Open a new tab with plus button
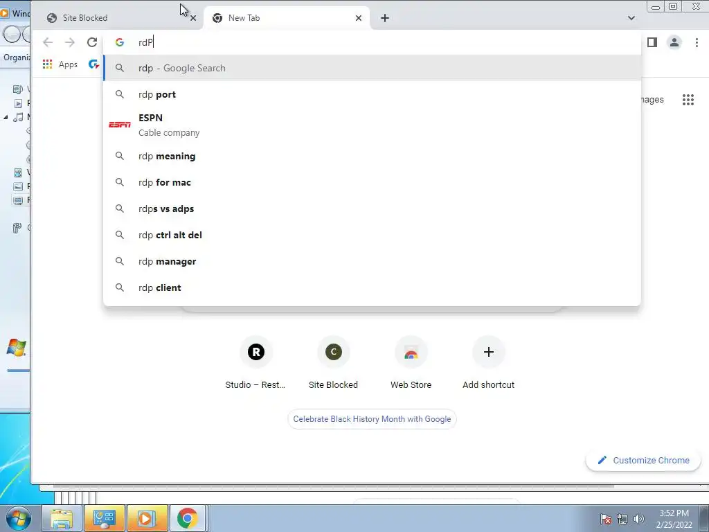The image size is (709, 532). [385, 18]
